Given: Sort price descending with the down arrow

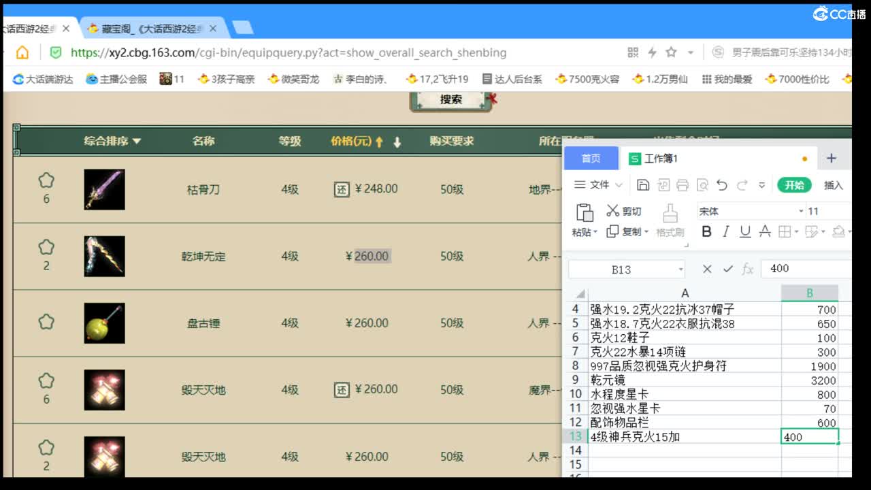Looking at the screenshot, I should 397,142.
